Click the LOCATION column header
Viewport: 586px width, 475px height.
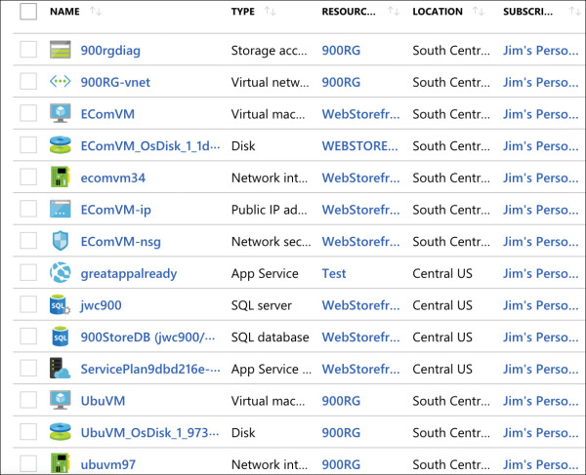438,12
